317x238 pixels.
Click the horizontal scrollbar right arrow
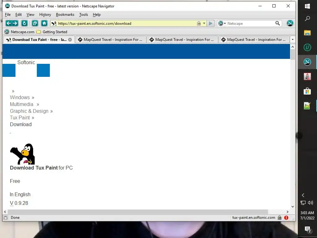288,212
